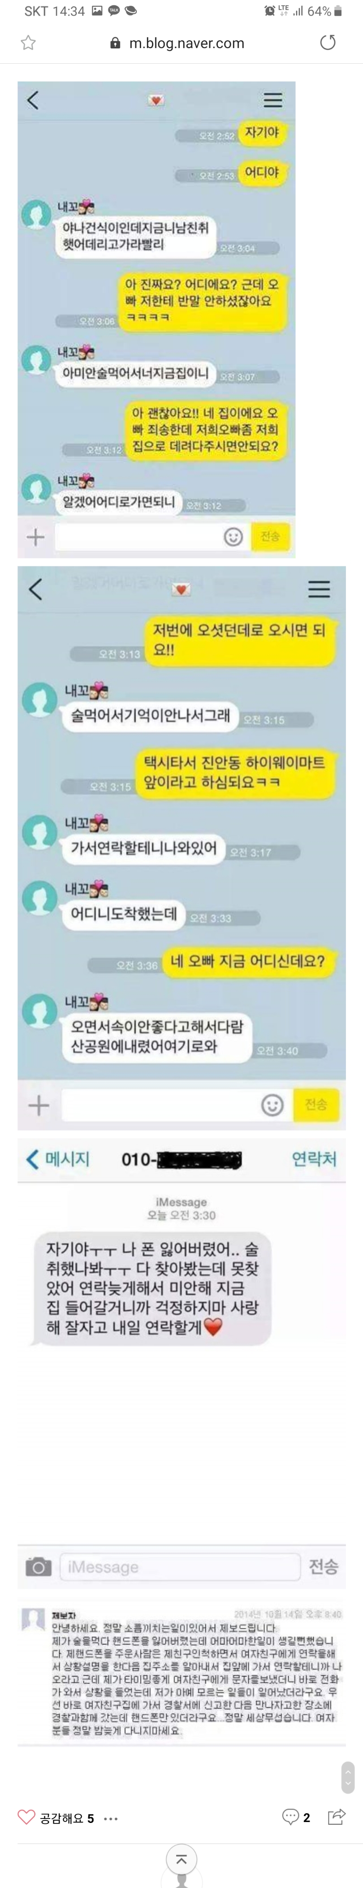This screenshot has width=363, height=1888.
Task: Open hamburger menu in first chat screenshot
Action: [x=273, y=100]
